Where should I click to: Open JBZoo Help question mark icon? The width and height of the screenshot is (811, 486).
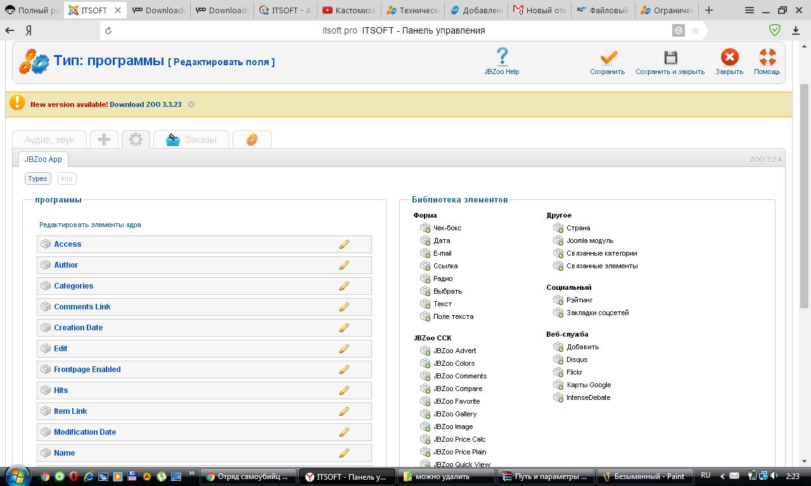[502, 57]
